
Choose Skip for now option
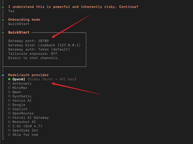coord(23,135)
